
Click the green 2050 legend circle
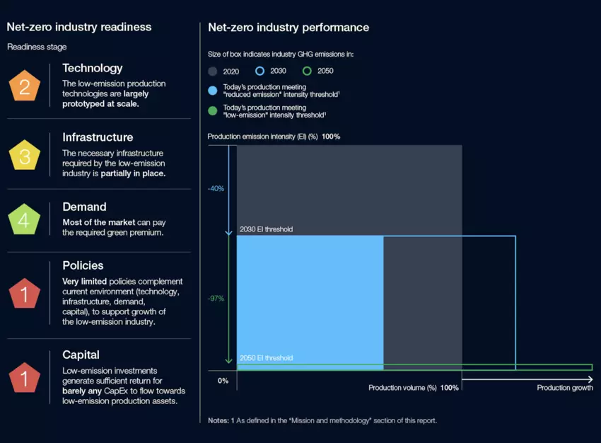tap(306, 71)
